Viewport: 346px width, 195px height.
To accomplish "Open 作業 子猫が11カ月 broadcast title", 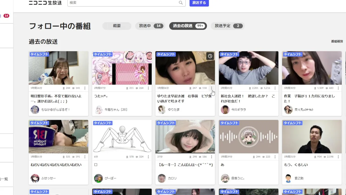I will [x=309, y=99].
